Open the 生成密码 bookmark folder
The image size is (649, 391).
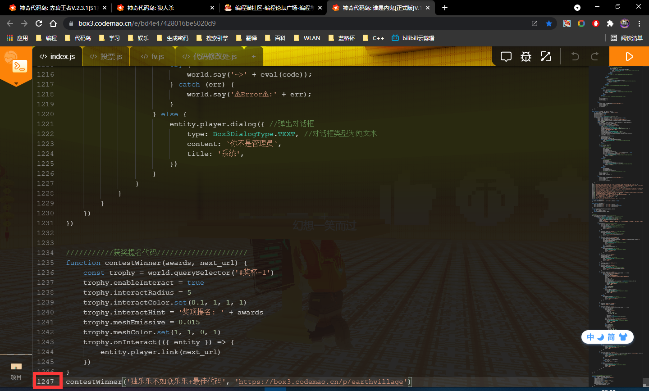click(x=173, y=38)
